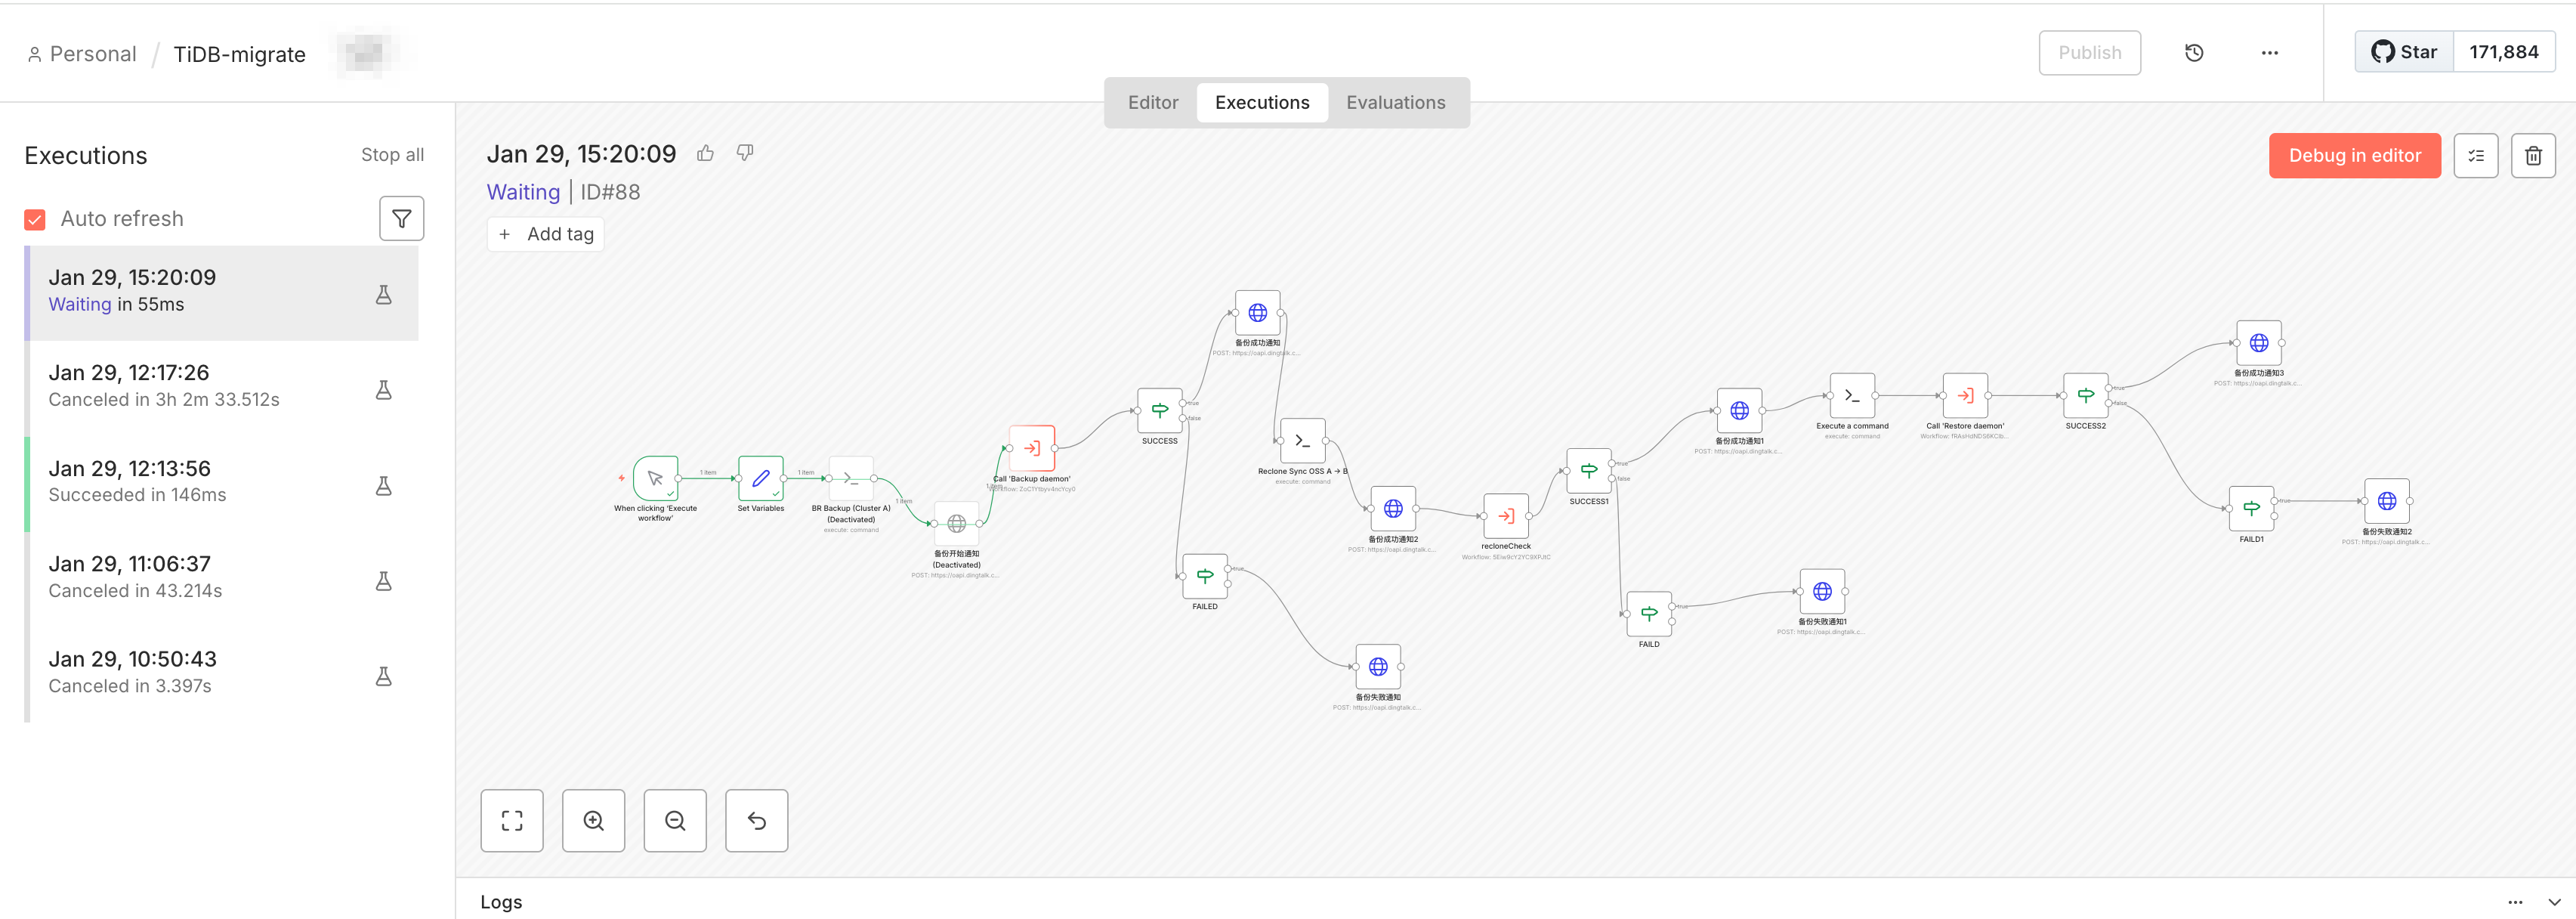Toggle the Auto refresh checkbox
The image size is (2576, 919).
35,219
